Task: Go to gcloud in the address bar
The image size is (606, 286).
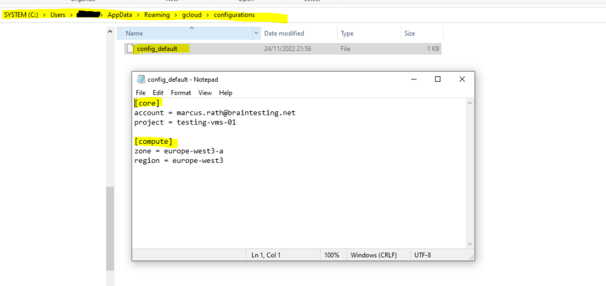Action: coord(192,15)
